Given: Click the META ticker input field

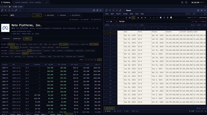Looking at the screenshot, I should 20,15.
